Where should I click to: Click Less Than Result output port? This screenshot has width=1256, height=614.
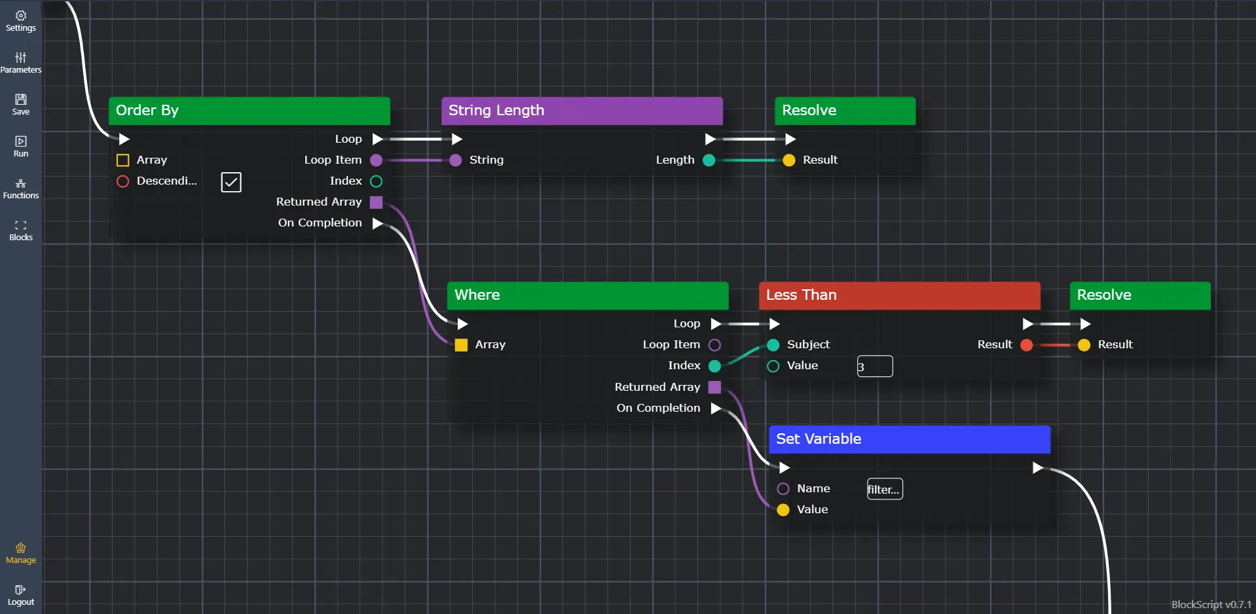tap(1027, 345)
